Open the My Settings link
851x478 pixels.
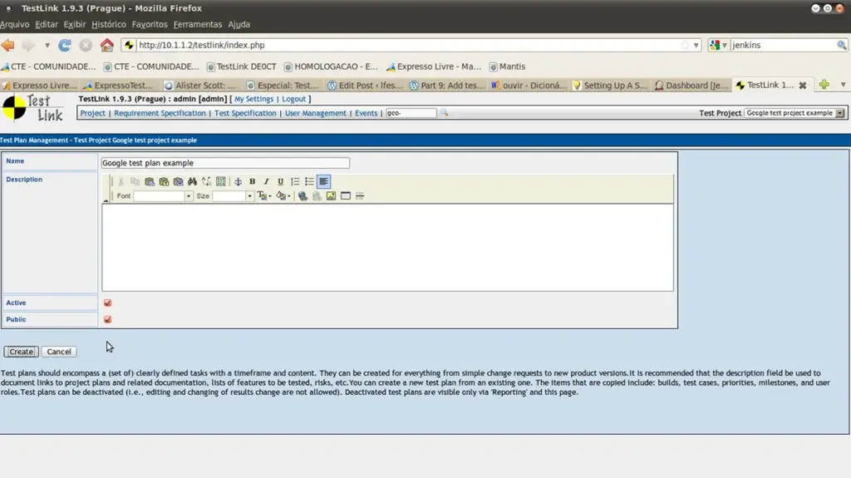click(x=253, y=99)
